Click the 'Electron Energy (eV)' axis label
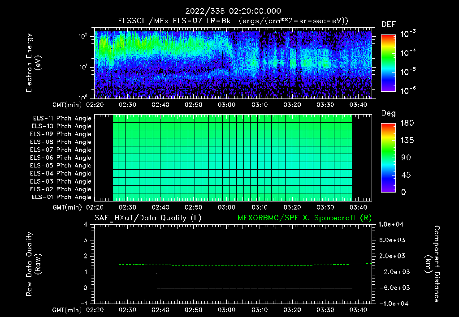 33,63
